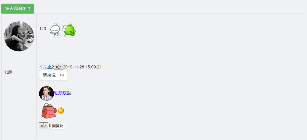
Task: Click the 发表我的评论 green button
Action: [18, 9]
